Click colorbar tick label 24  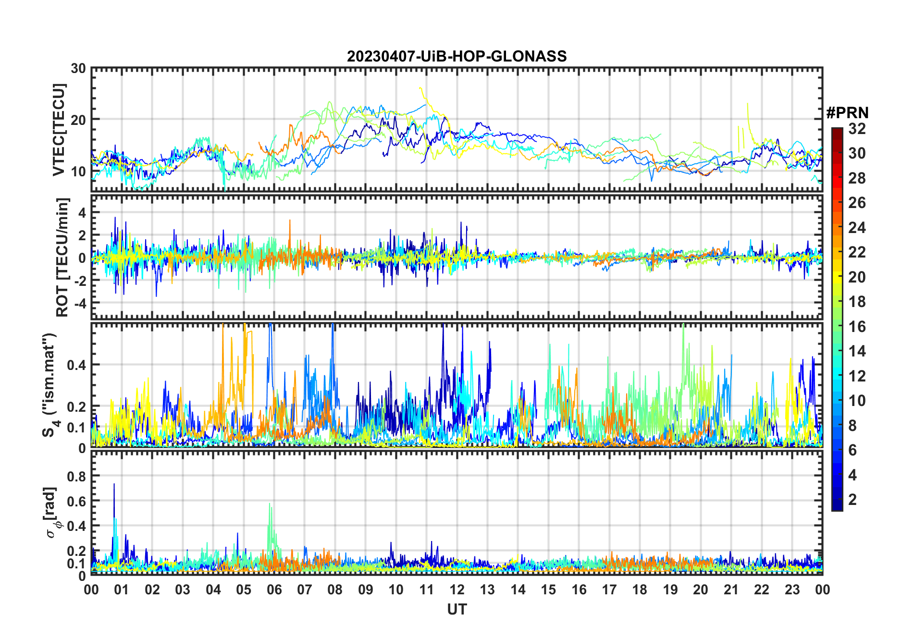[857, 228]
